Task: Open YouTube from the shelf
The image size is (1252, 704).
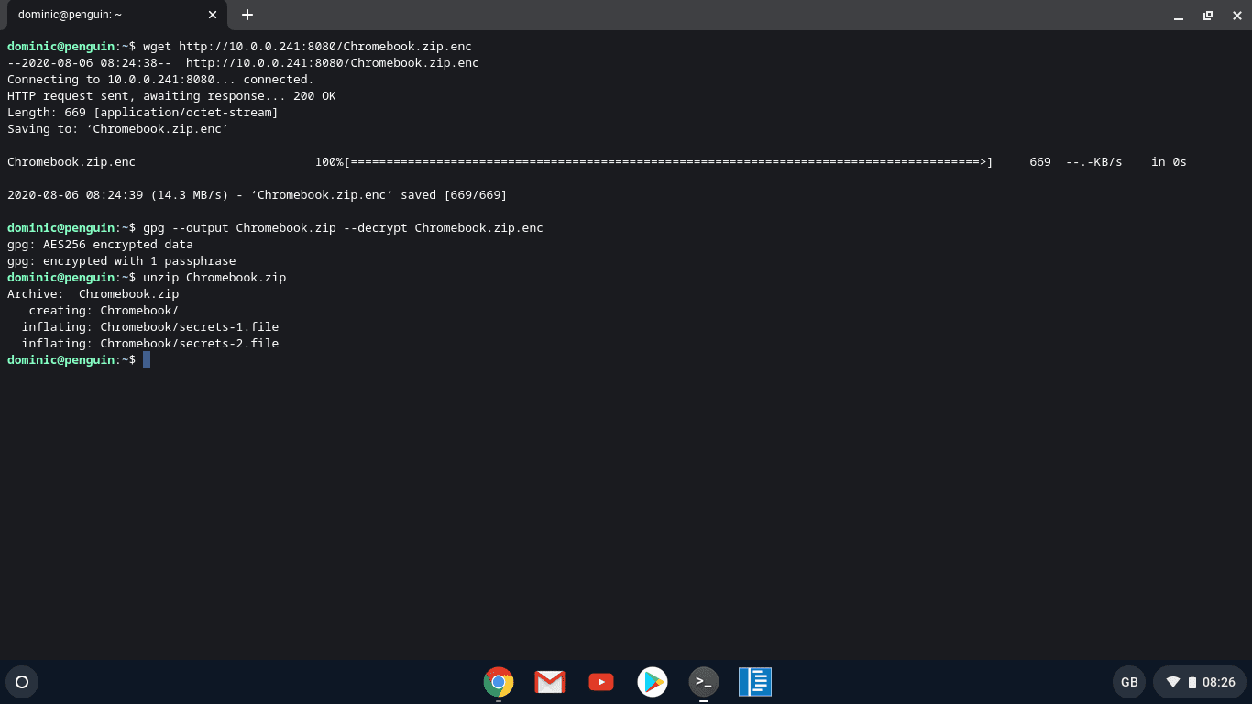Action: tap(600, 682)
